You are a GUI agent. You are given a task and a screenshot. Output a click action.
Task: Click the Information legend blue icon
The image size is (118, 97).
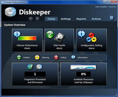tap(73, 57)
